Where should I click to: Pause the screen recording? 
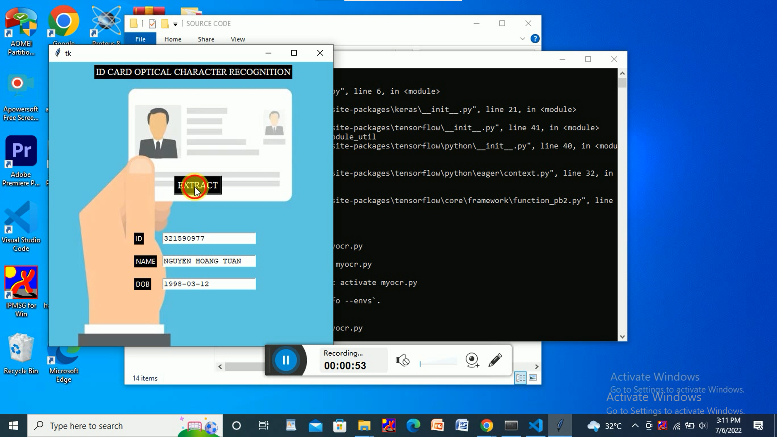click(x=286, y=360)
